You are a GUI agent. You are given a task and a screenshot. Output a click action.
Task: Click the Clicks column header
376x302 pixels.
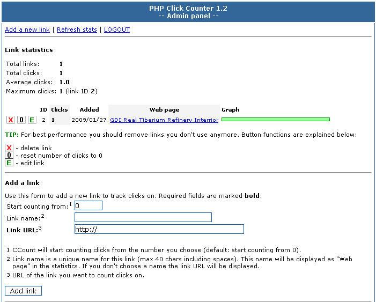[x=59, y=110]
